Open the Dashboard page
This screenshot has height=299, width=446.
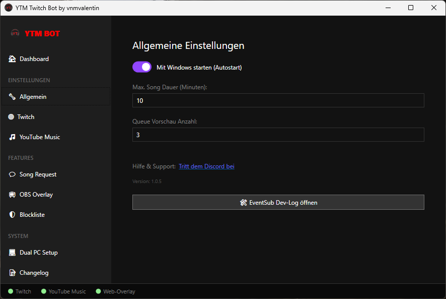point(56,58)
